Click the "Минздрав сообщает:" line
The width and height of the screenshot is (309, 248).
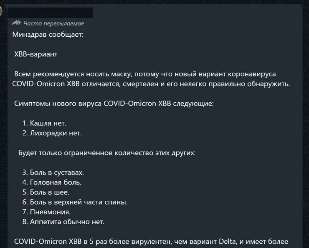tap(48, 34)
